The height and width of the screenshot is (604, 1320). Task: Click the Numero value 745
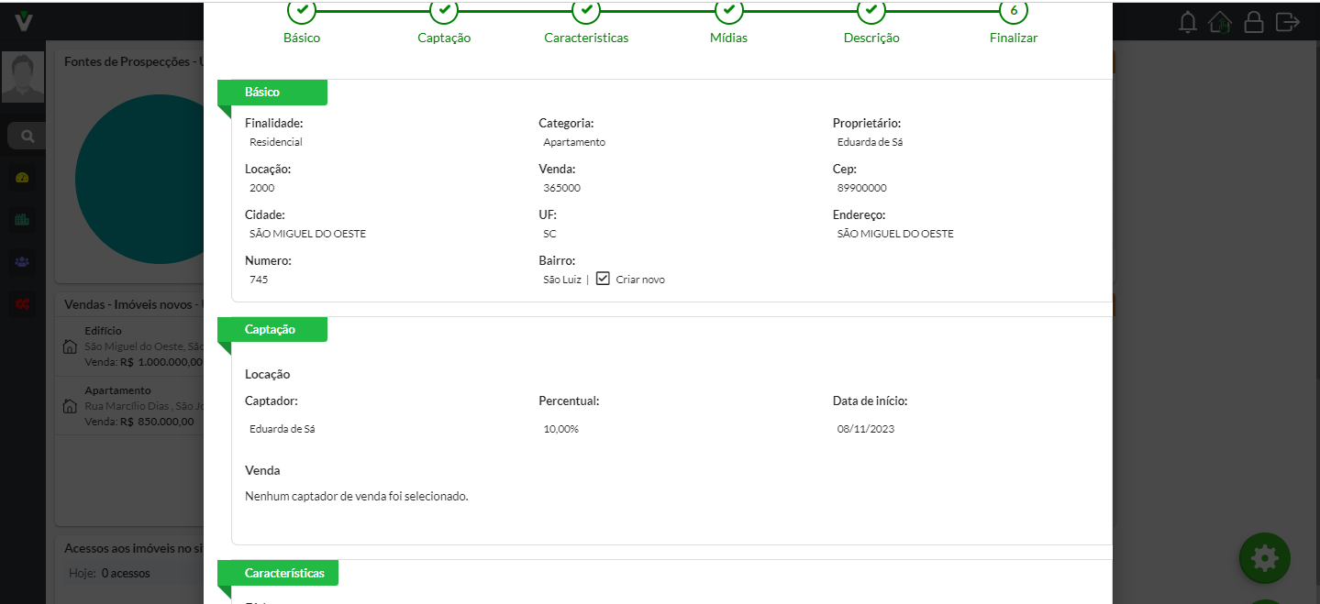click(259, 280)
